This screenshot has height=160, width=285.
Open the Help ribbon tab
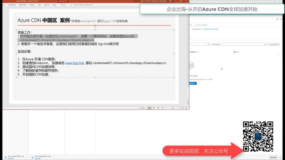[54, 5]
